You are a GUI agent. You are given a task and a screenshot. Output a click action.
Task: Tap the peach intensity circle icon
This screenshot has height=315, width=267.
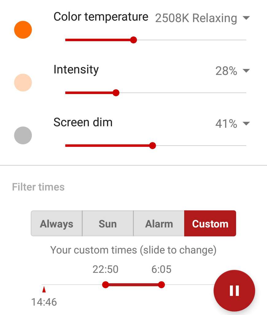23,82
